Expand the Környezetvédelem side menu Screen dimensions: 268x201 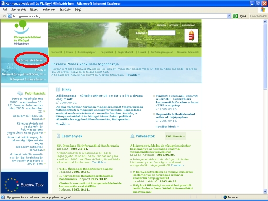[x=32, y=60]
